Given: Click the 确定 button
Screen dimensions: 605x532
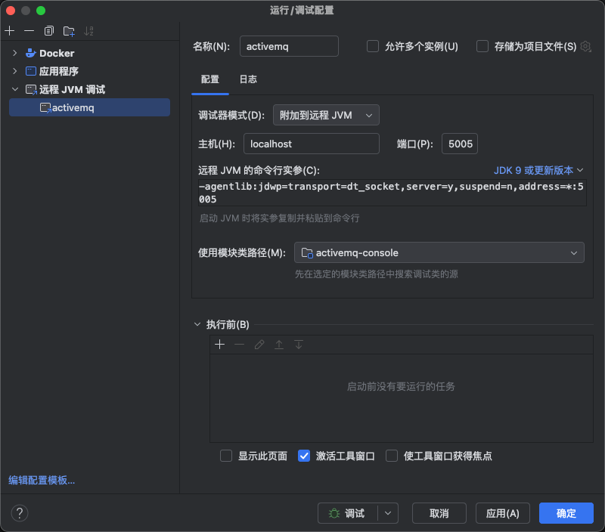Looking at the screenshot, I should 566,513.
